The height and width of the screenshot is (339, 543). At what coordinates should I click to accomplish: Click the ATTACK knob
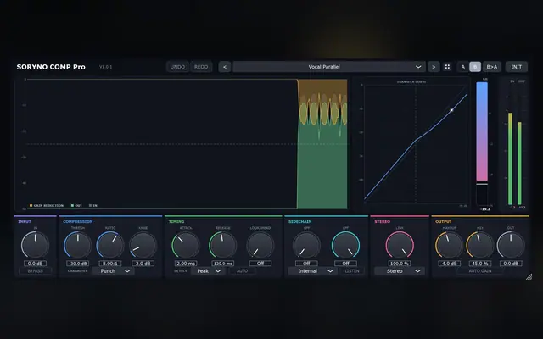click(x=186, y=245)
